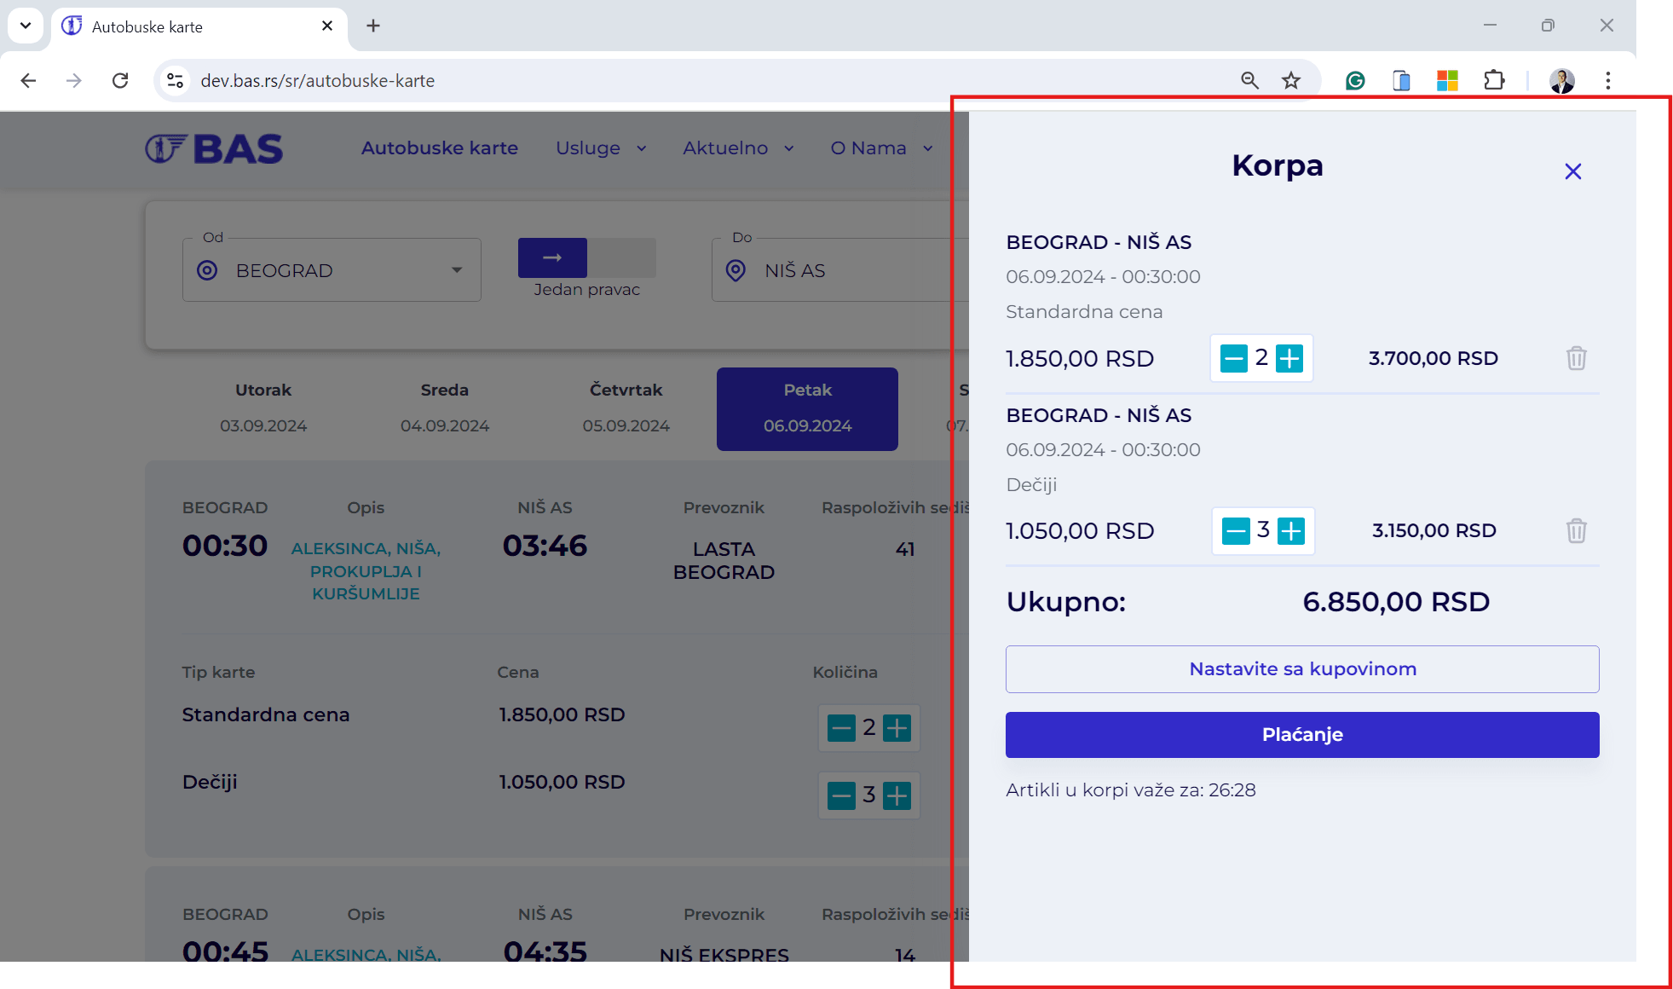
Task: Click the 3.700,00 RSD subtotal
Action: click(1434, 358)
